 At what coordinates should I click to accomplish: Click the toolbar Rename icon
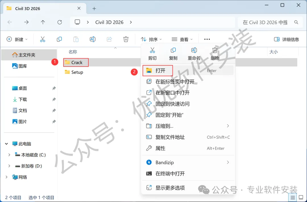[x=93, y=39]
